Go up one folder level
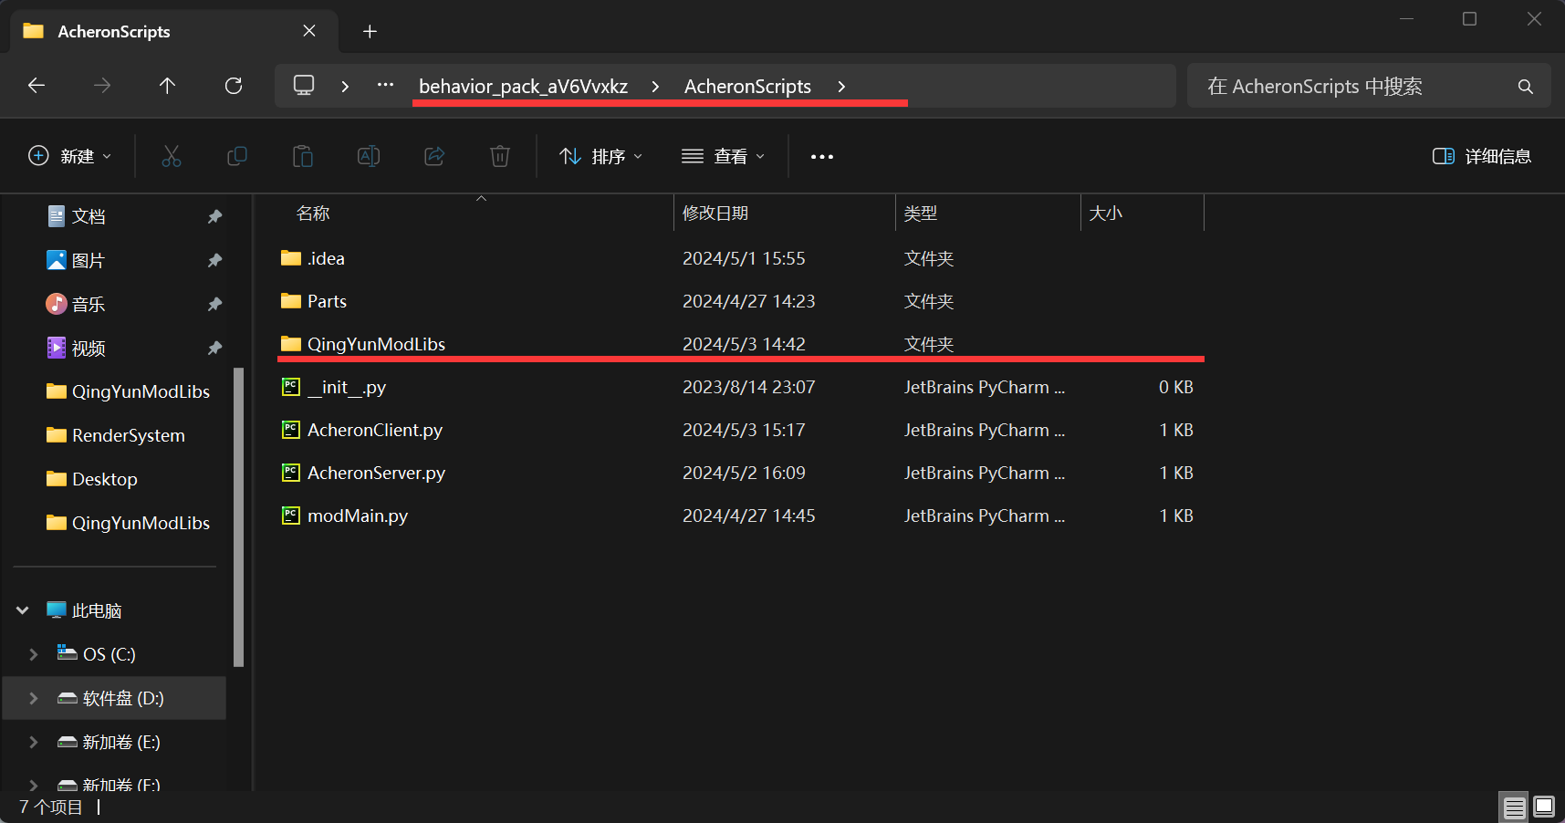 167,86
